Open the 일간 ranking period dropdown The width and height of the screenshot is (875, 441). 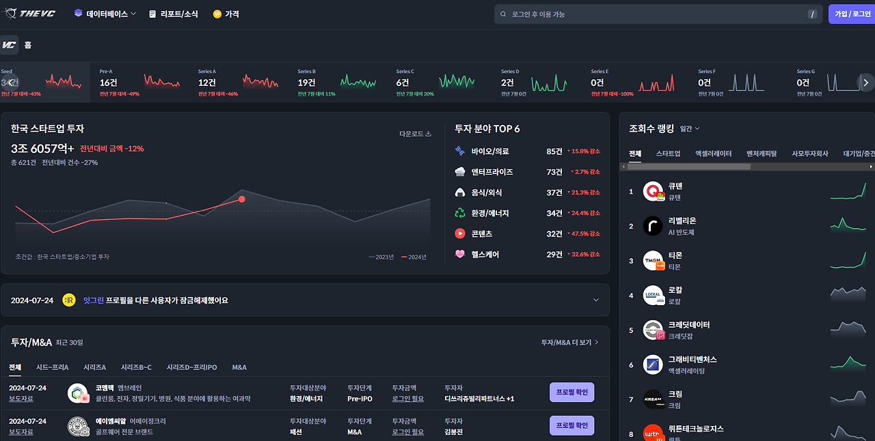coord(690,129)
